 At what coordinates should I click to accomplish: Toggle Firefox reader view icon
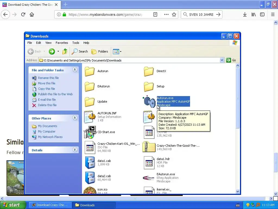pyautogui.click(x=155, y=15)
